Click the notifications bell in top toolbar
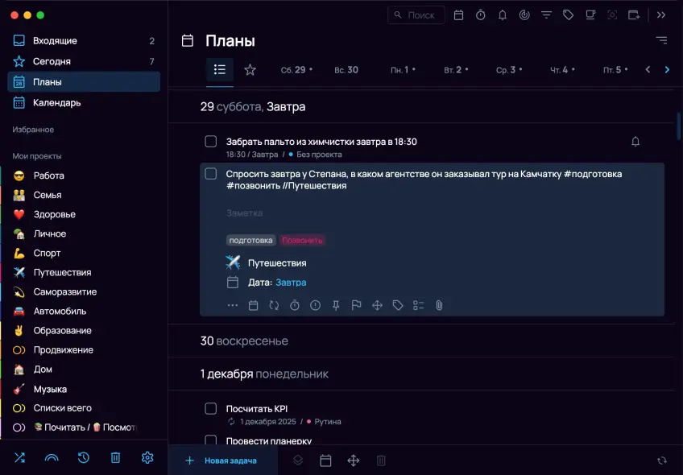This screenshot has height=475, width=683. 503,14
